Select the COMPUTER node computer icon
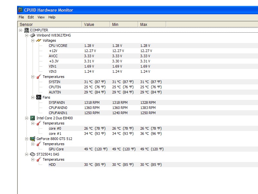The image size is (258, 194). click(27, 30)
